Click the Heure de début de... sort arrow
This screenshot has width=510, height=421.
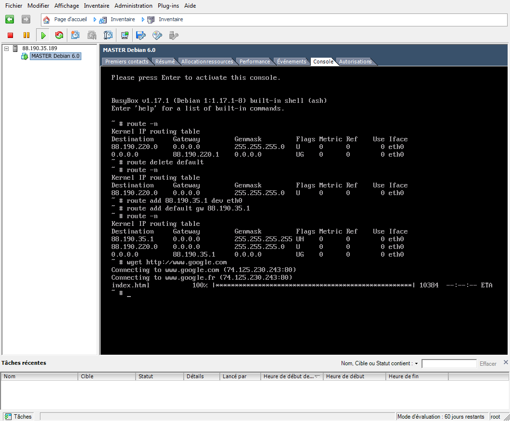[318, 376]
